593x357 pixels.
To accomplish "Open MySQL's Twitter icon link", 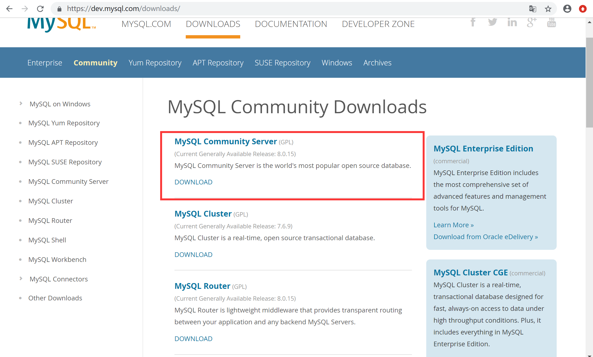I will [x=492, y=22].
